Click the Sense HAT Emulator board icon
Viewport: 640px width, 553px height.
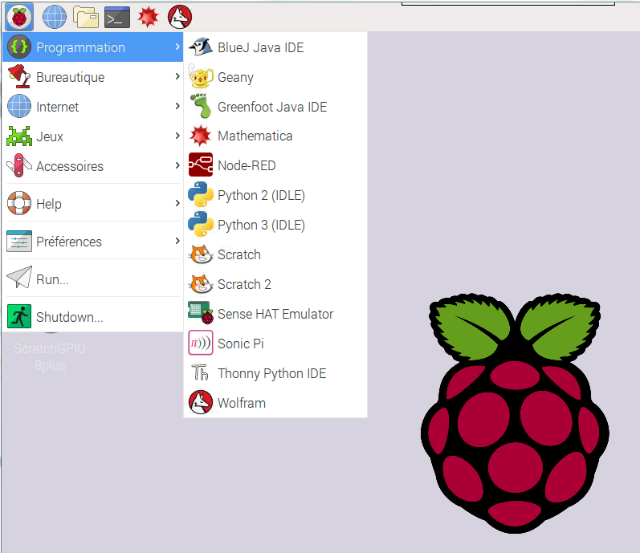pyautogui.click(x=201, y=313)
